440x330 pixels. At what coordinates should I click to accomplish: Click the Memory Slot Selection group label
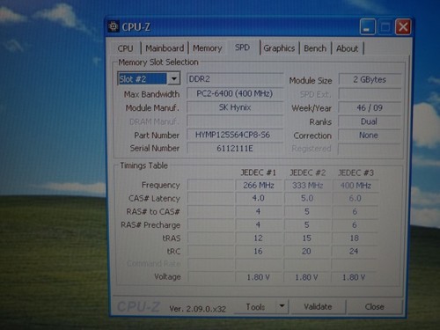[158, 62]
